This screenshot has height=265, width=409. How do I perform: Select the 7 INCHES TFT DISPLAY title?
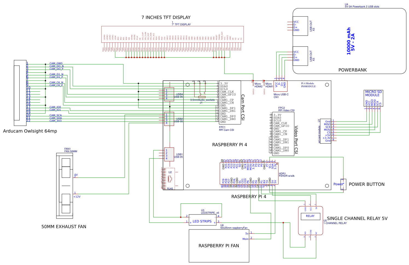coord(166,17)
